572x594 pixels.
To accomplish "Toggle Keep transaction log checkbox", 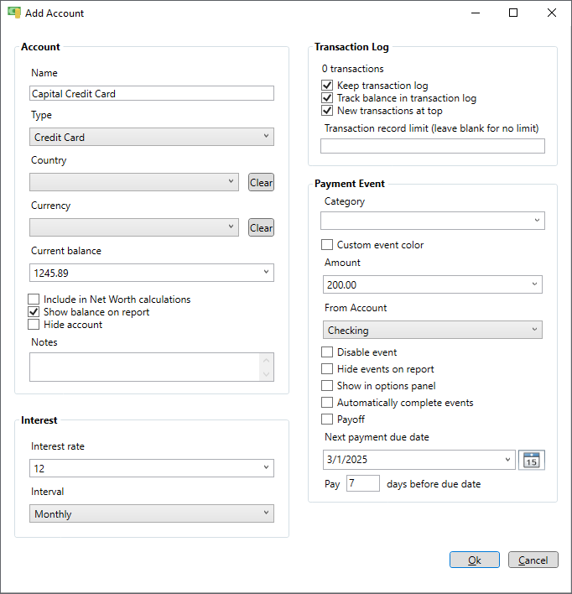I will [x=327, y=86].
